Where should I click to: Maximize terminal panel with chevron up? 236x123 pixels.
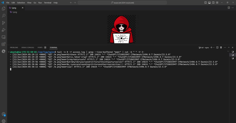click(x=229, y=47)
